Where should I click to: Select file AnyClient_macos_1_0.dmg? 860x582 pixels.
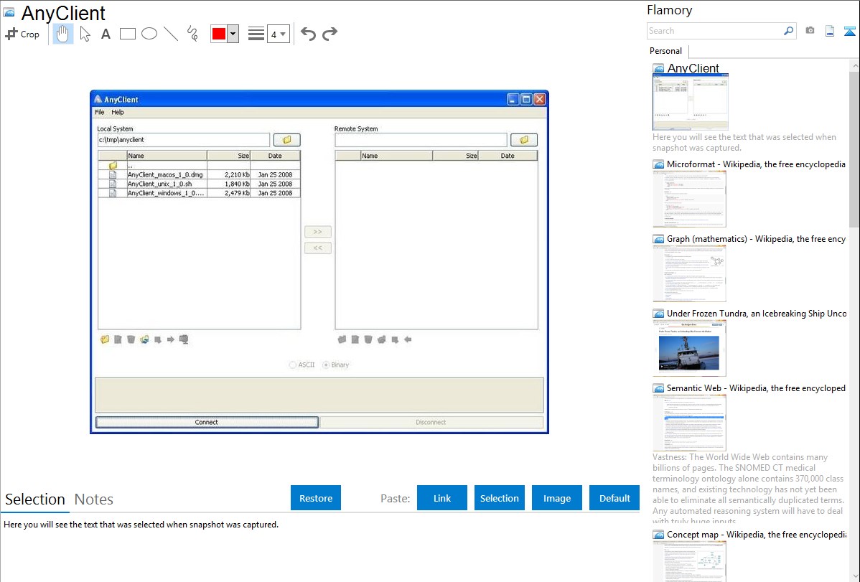point(199,174)
